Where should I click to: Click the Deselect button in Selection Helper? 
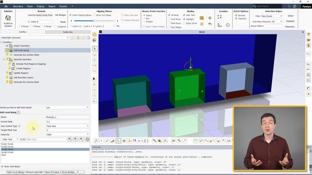[x=291, y=21]
